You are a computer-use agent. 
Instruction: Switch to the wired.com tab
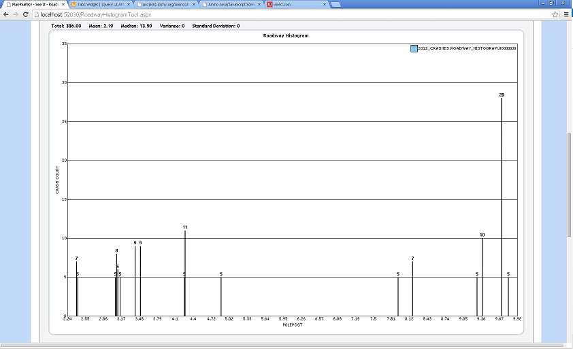click(x=296, y=4)
